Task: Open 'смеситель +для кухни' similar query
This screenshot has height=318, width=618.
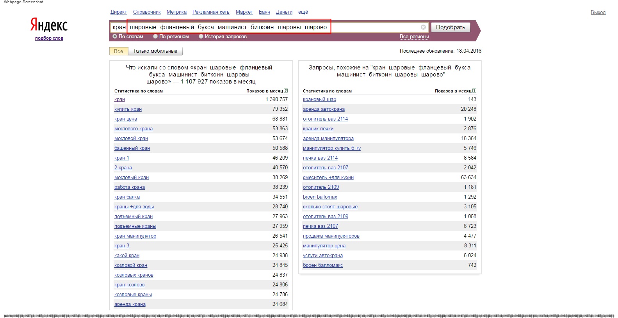Action: pyautogui.click(x=328, y=178)
